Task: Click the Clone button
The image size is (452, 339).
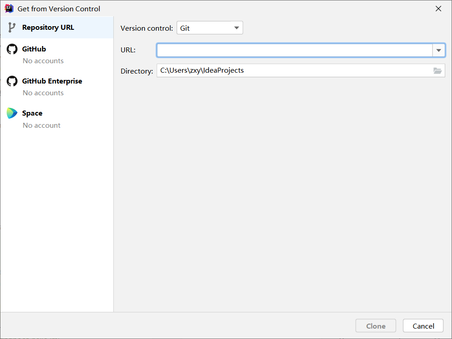Action: (x=376, y=326)
